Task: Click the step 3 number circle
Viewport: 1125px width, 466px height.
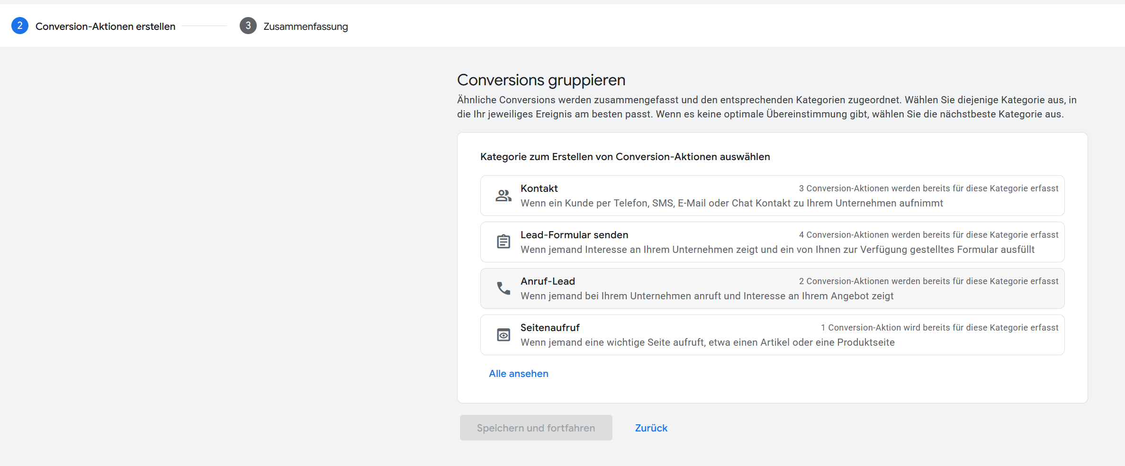Action: tap(248, 26)
